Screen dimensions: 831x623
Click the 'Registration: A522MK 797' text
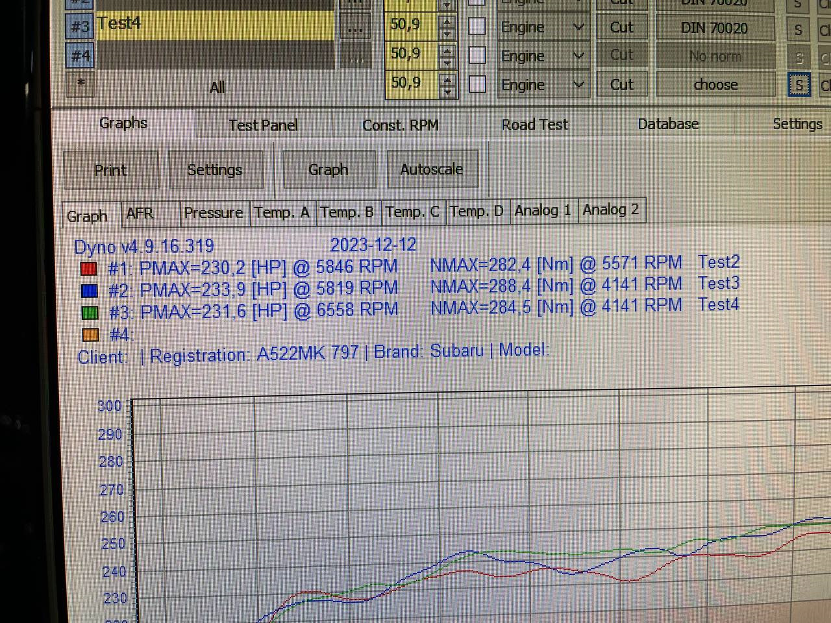pos(254,354)
